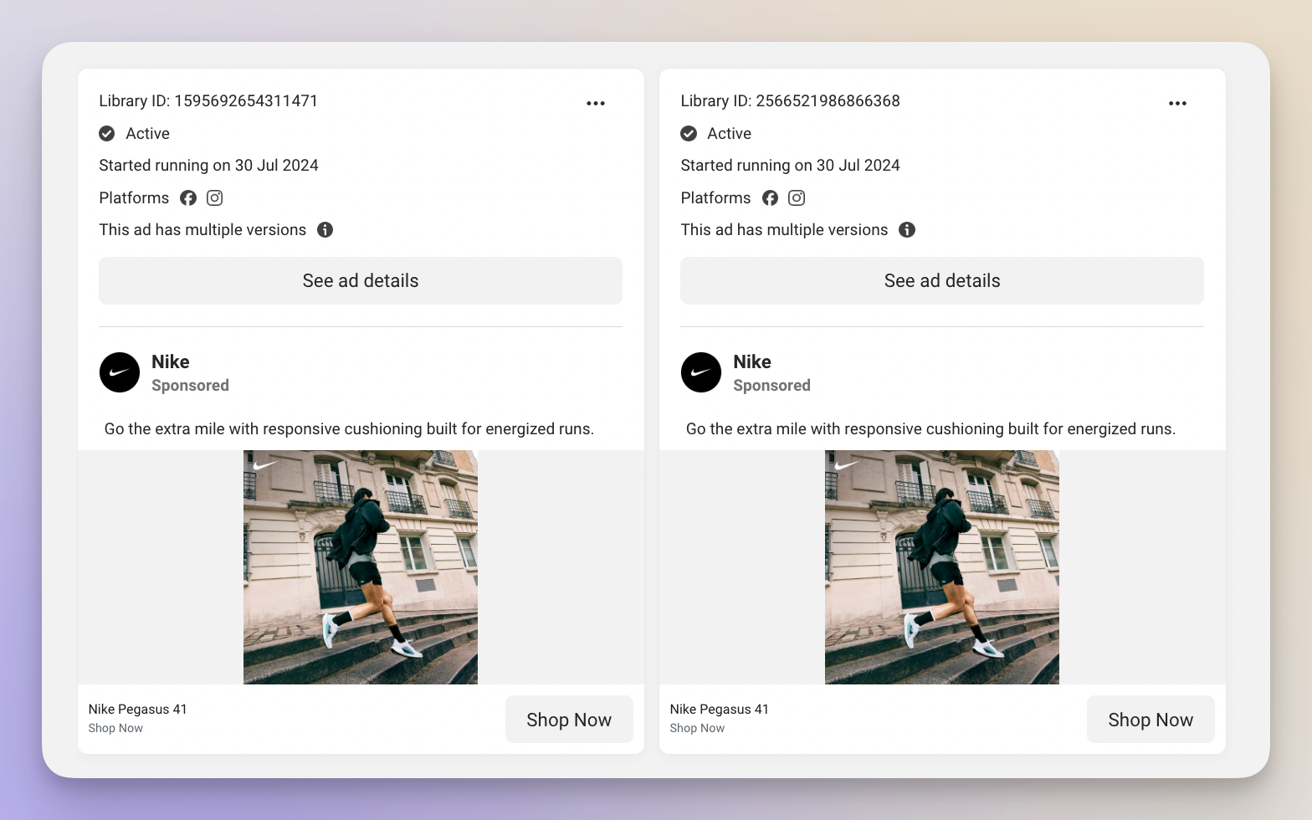Click Shop Now button on ad 1595692654311471
Viewport: 1312px width, 820px height.
coord(569,720)
